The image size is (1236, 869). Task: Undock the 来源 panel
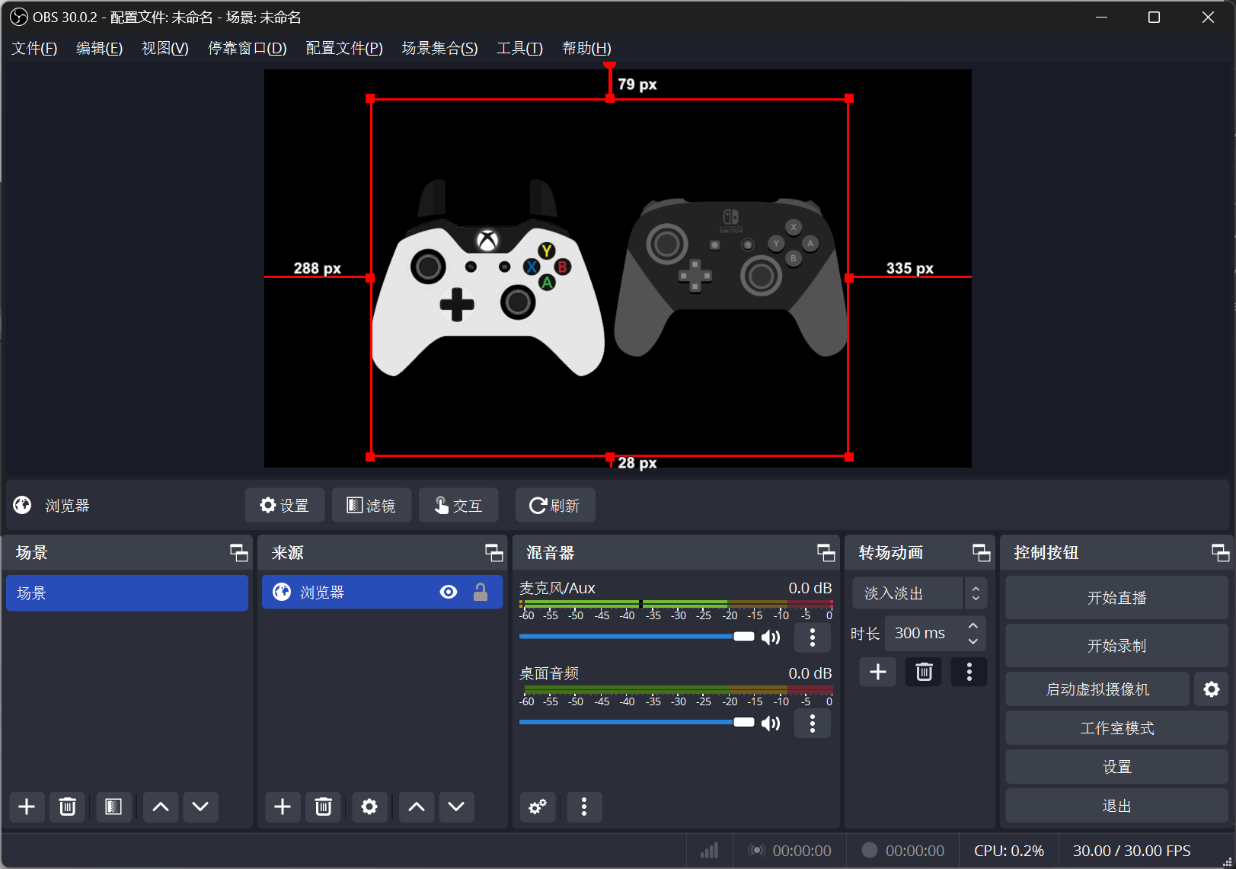coord(494,553)
